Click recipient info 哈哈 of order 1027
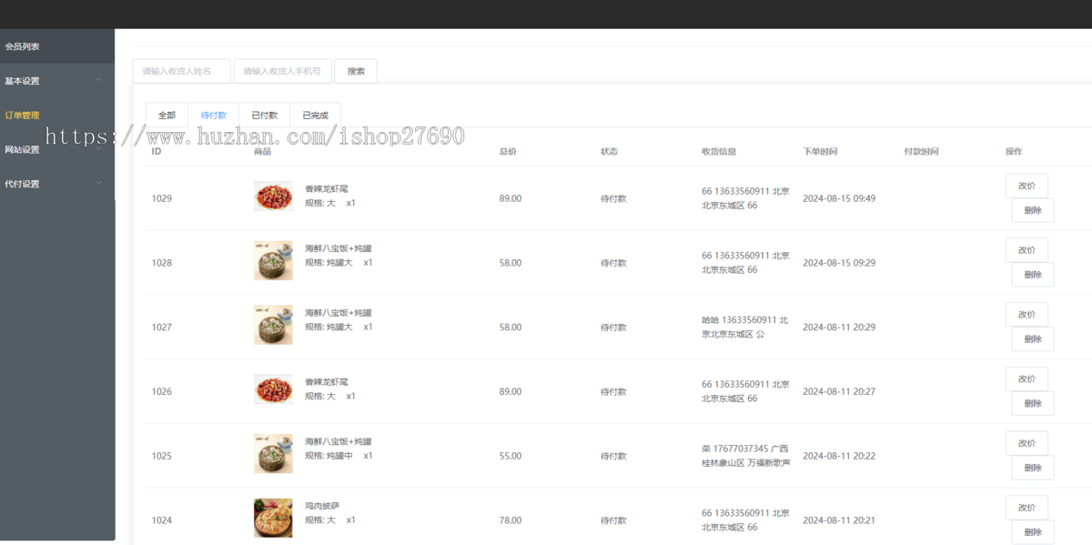This screenshot has width=1092, height=545. pyautogui.click(x=745, y=328)
